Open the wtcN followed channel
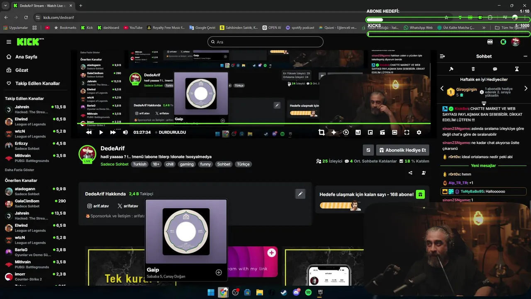 point(35,134)
